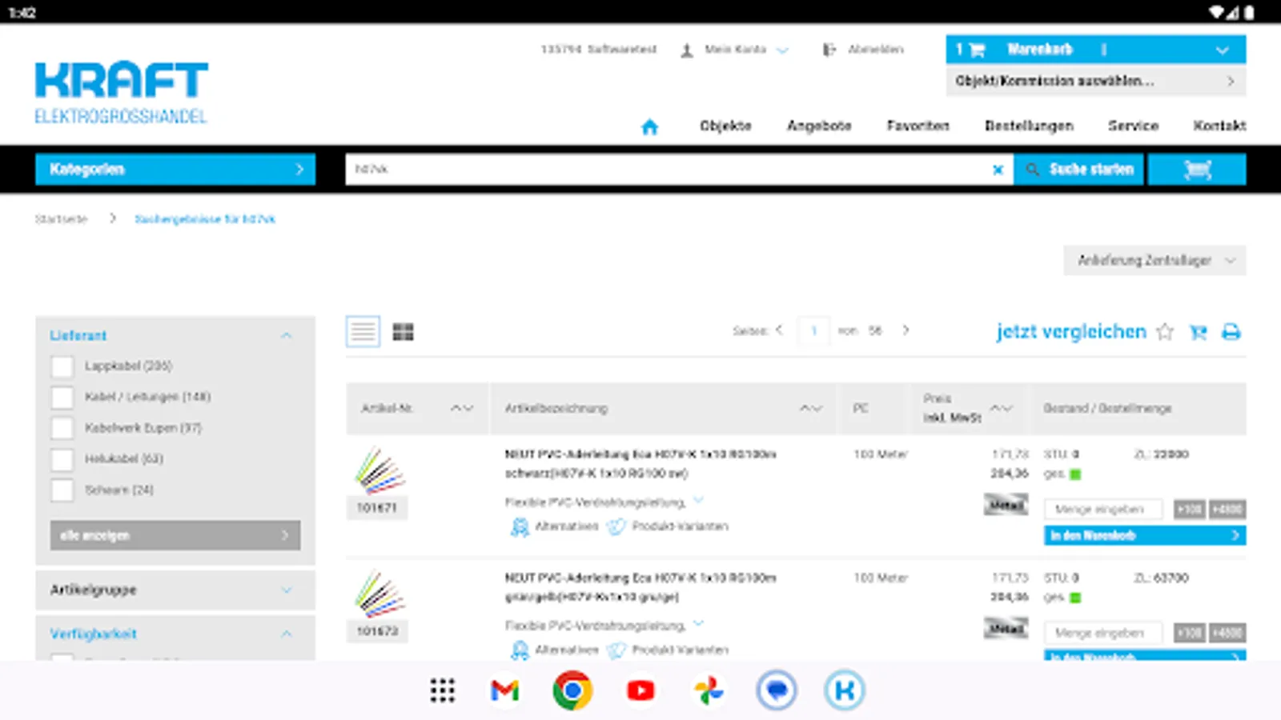Click the jetzt vergleichen link
Image resolution: width=1281 pixels, height=720 pixels.
(1070, 331)
